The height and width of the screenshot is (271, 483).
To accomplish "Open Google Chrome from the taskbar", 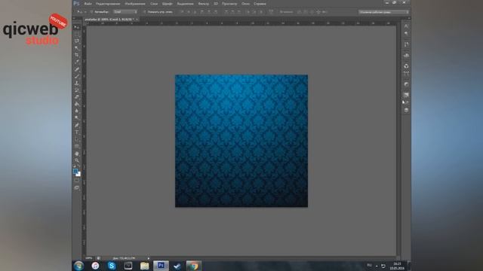I will 194,266.
